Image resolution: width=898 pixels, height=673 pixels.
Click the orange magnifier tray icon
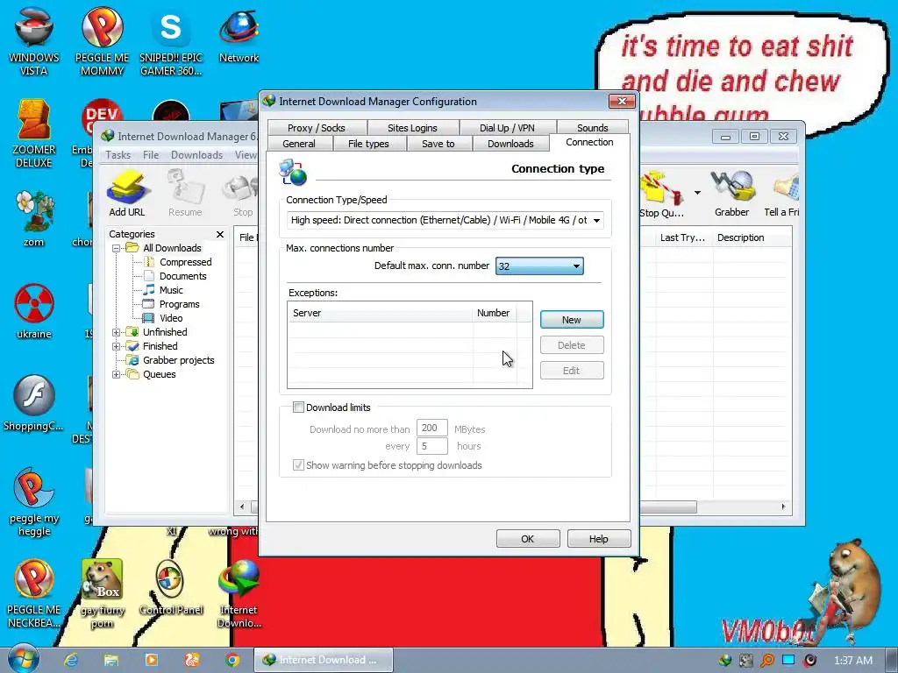point(766,660)
